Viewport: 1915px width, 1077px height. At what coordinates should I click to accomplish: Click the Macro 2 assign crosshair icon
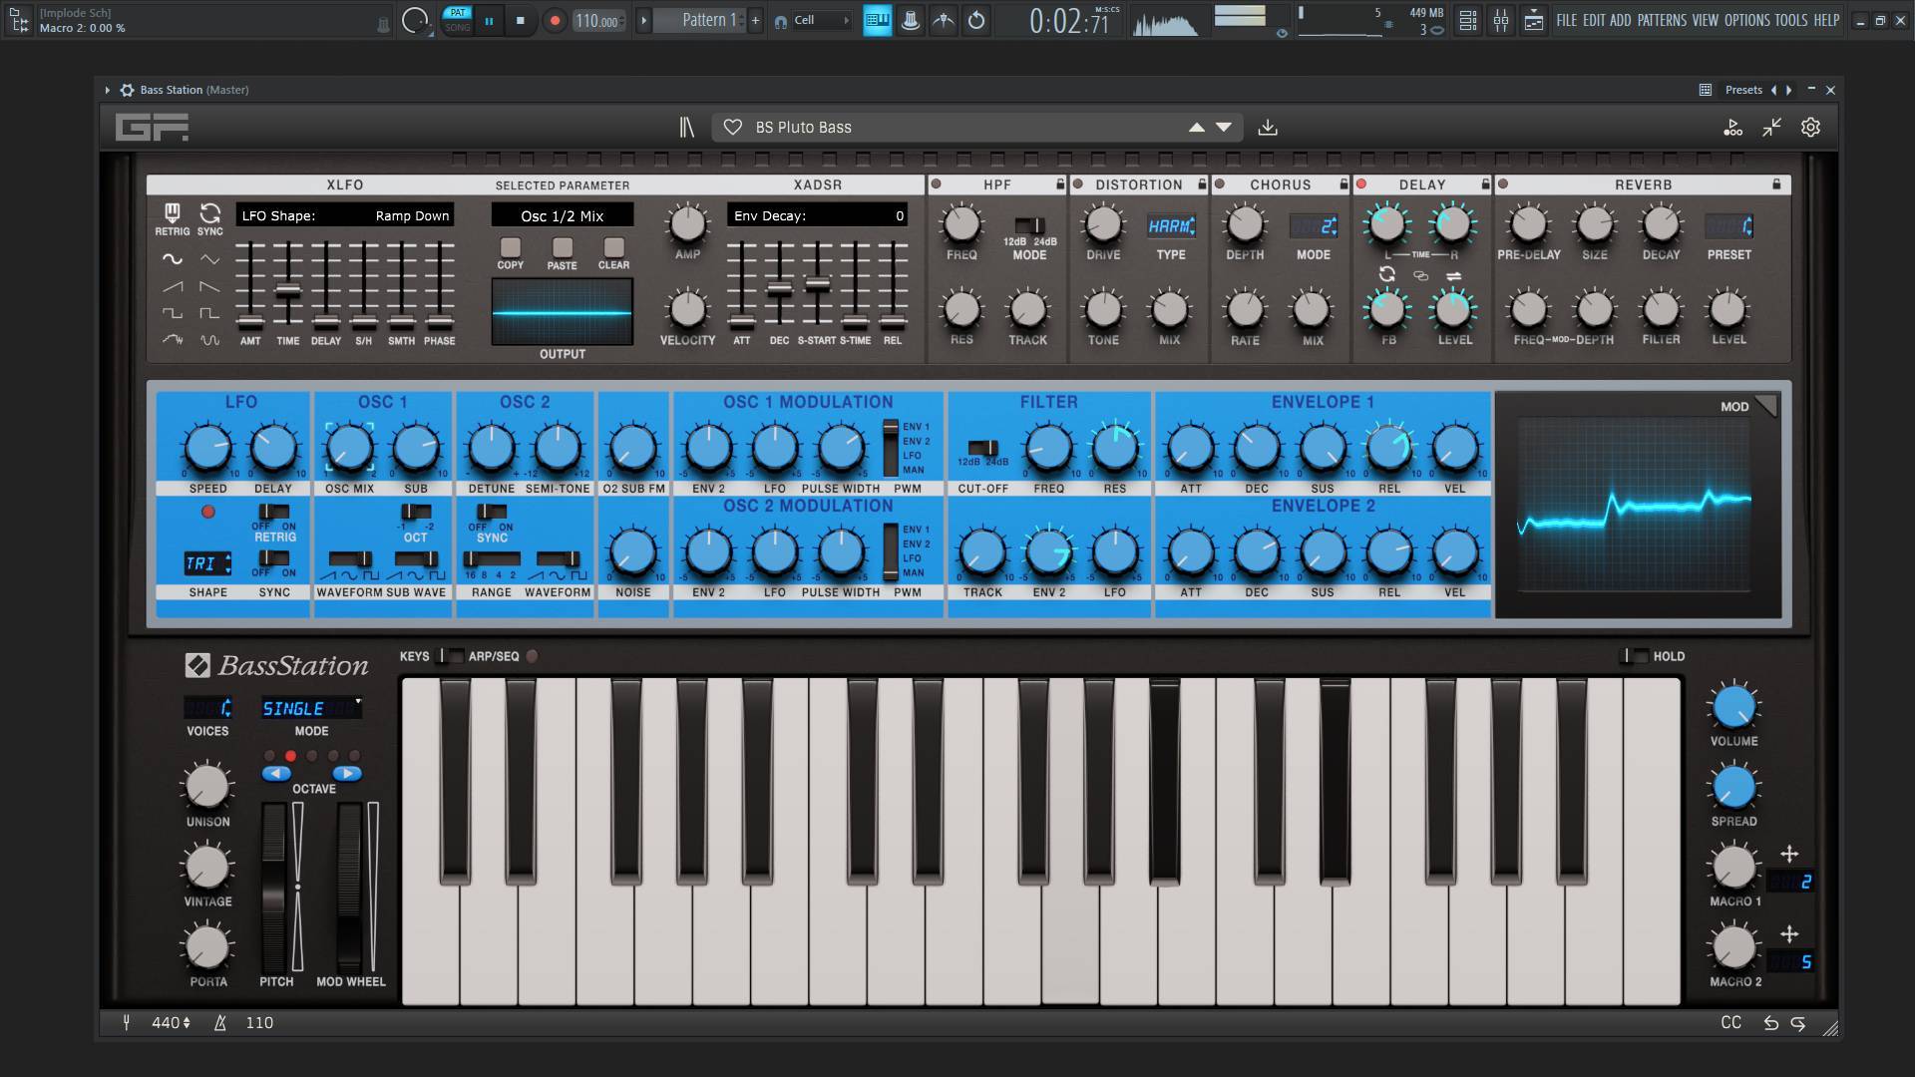pos(1789,934)
